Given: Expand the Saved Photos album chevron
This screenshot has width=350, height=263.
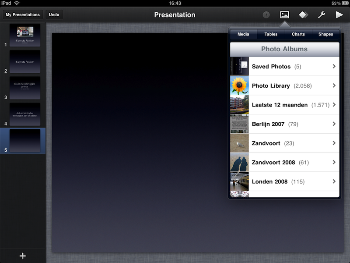Looking at the screenshot, I should [x=334, y=67].
